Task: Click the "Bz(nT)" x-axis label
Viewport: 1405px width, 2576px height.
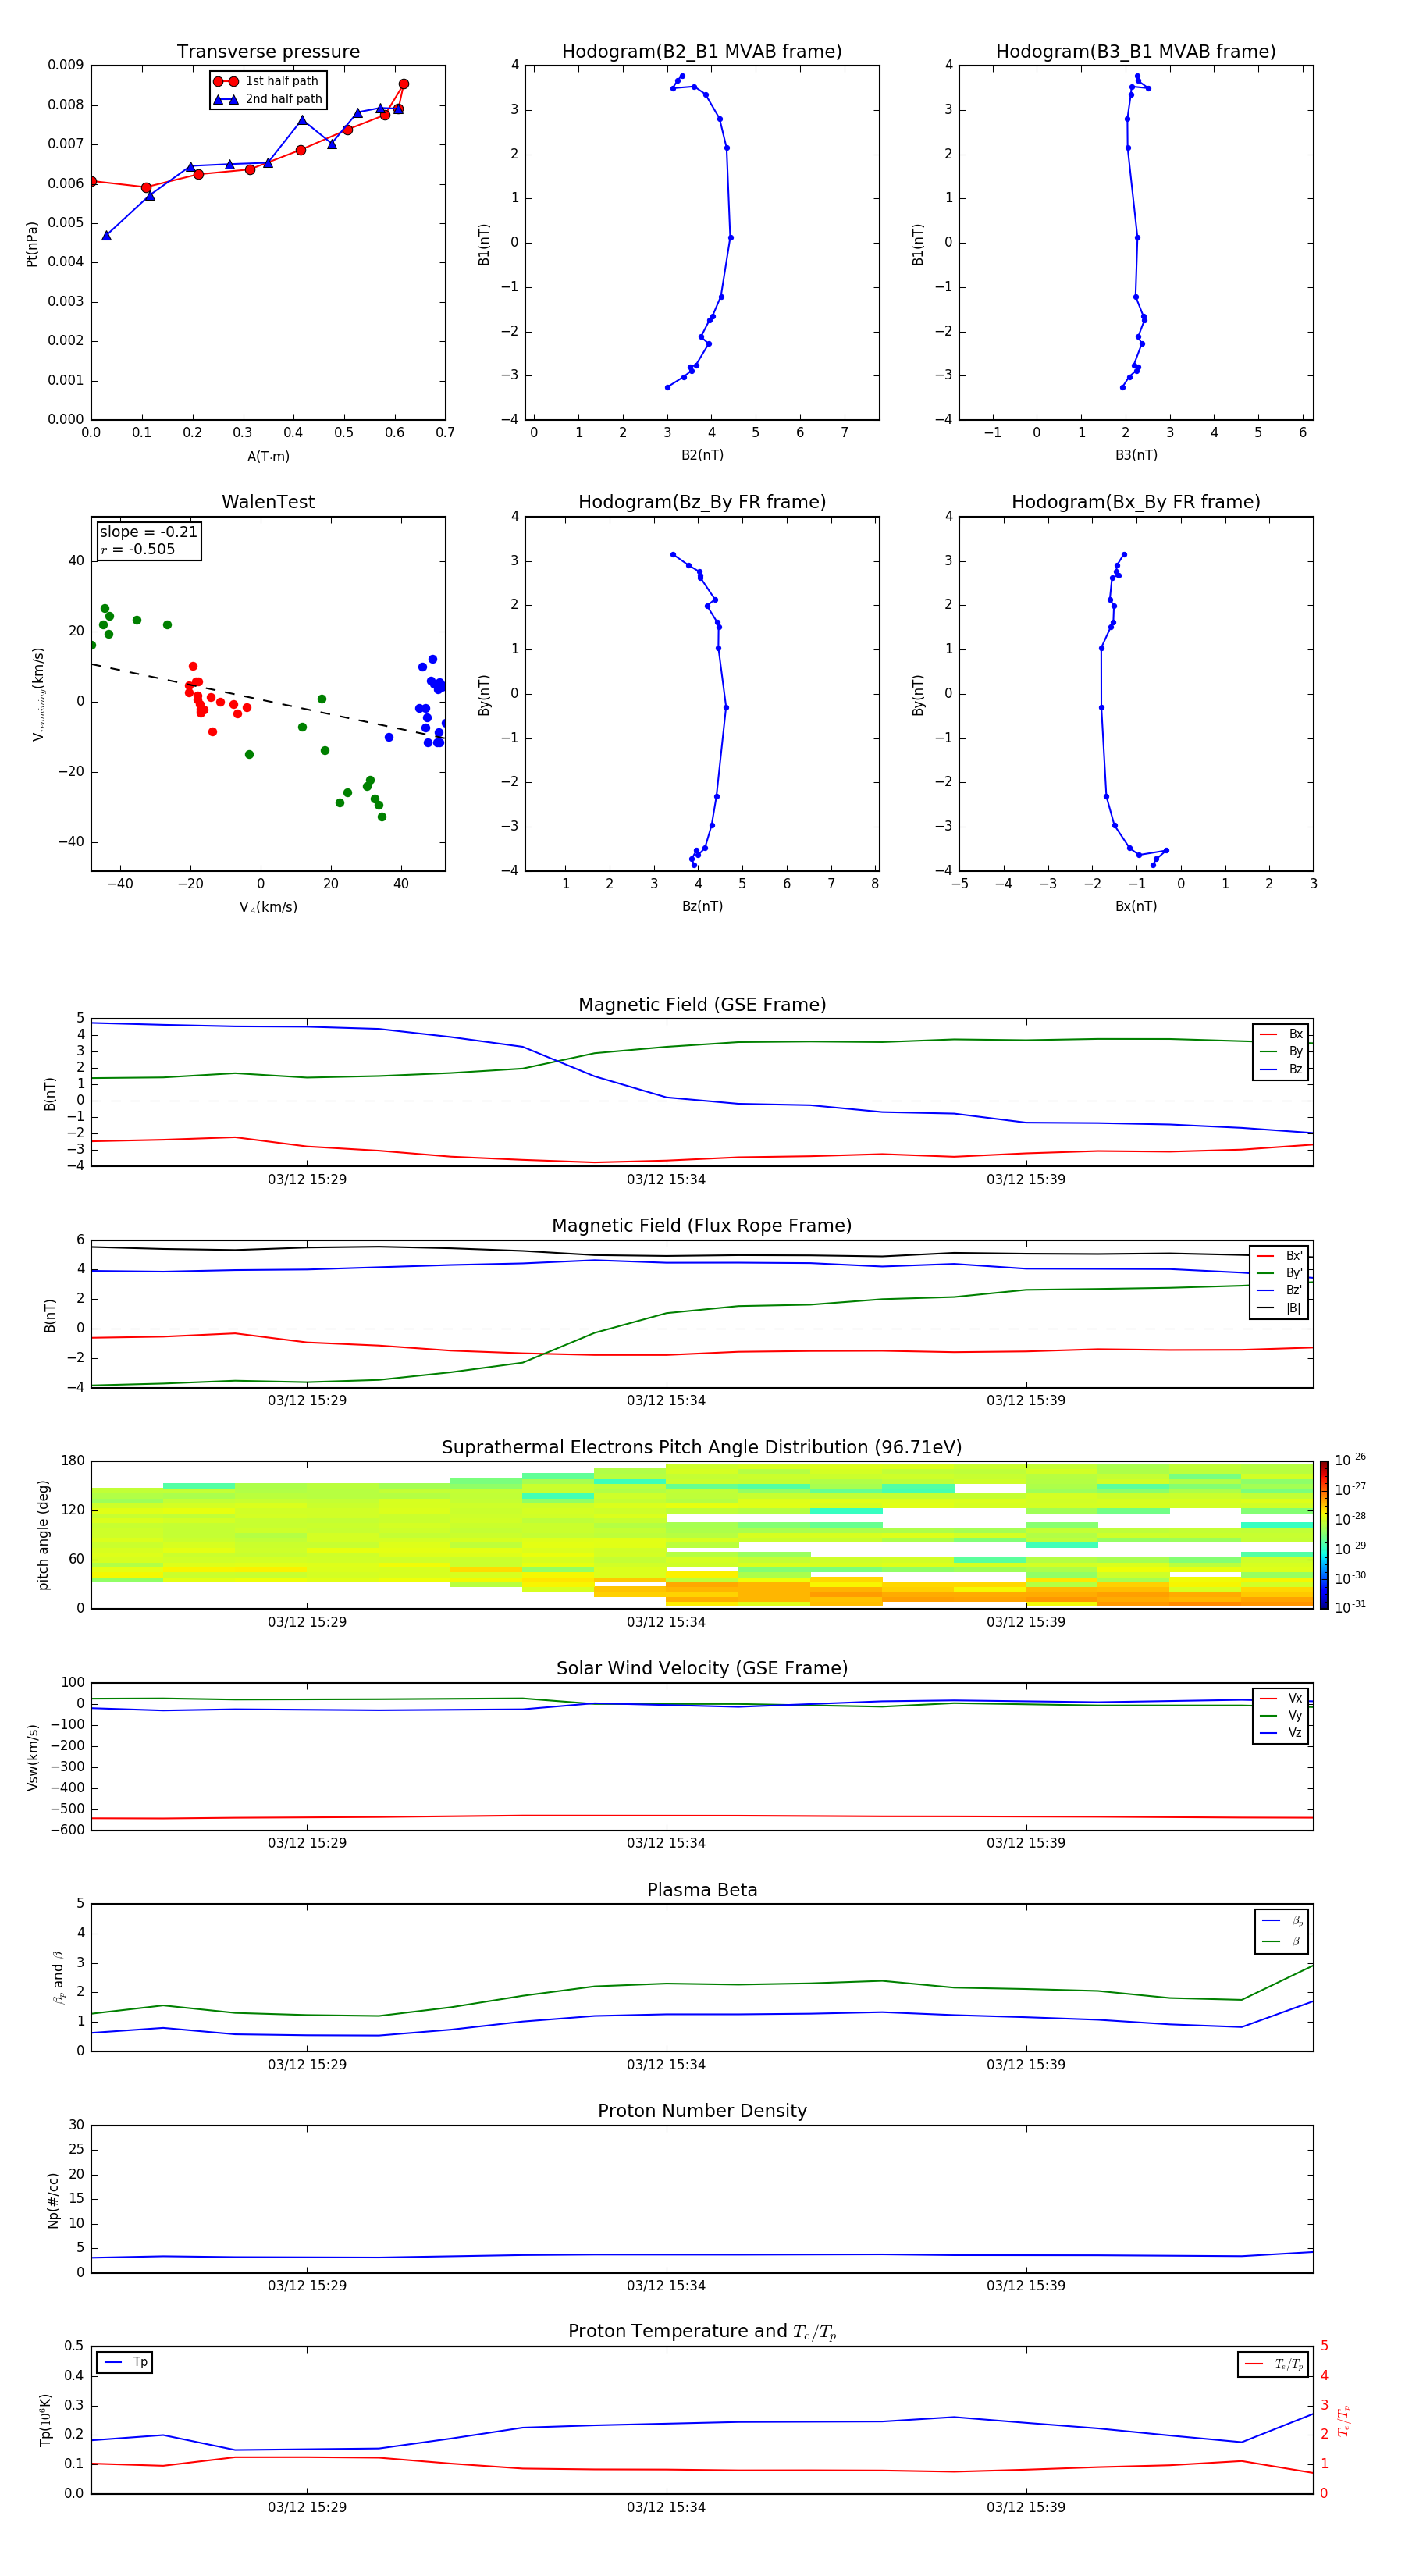Action: pyautogui.click(x=702, y=906)
